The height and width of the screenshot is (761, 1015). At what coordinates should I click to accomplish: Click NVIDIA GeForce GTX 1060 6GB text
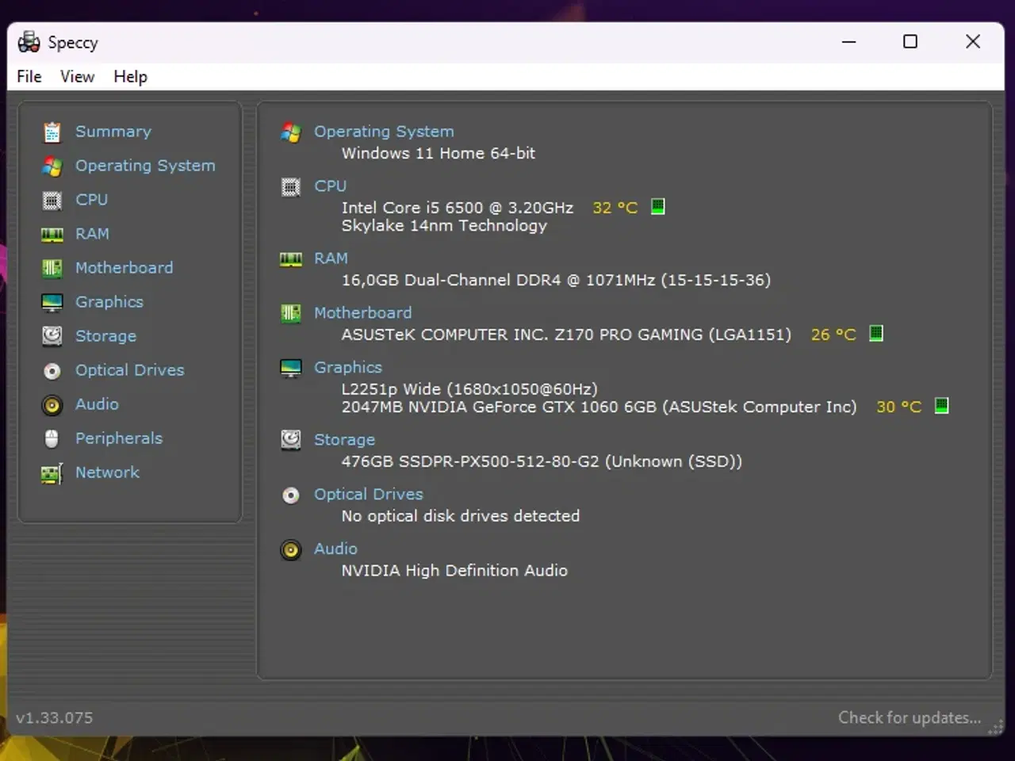(x=599, y=407)
